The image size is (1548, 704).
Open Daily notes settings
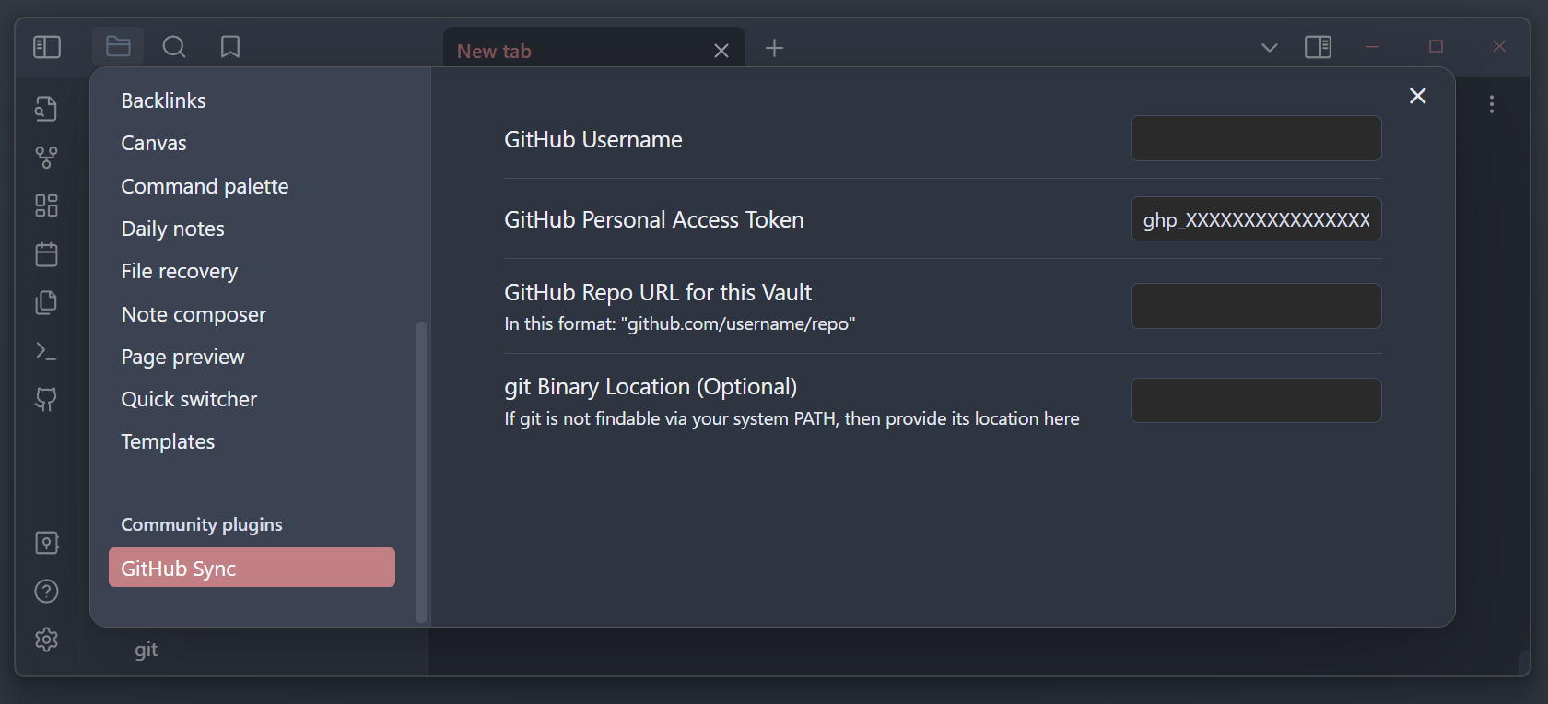[x=172, y=229]
